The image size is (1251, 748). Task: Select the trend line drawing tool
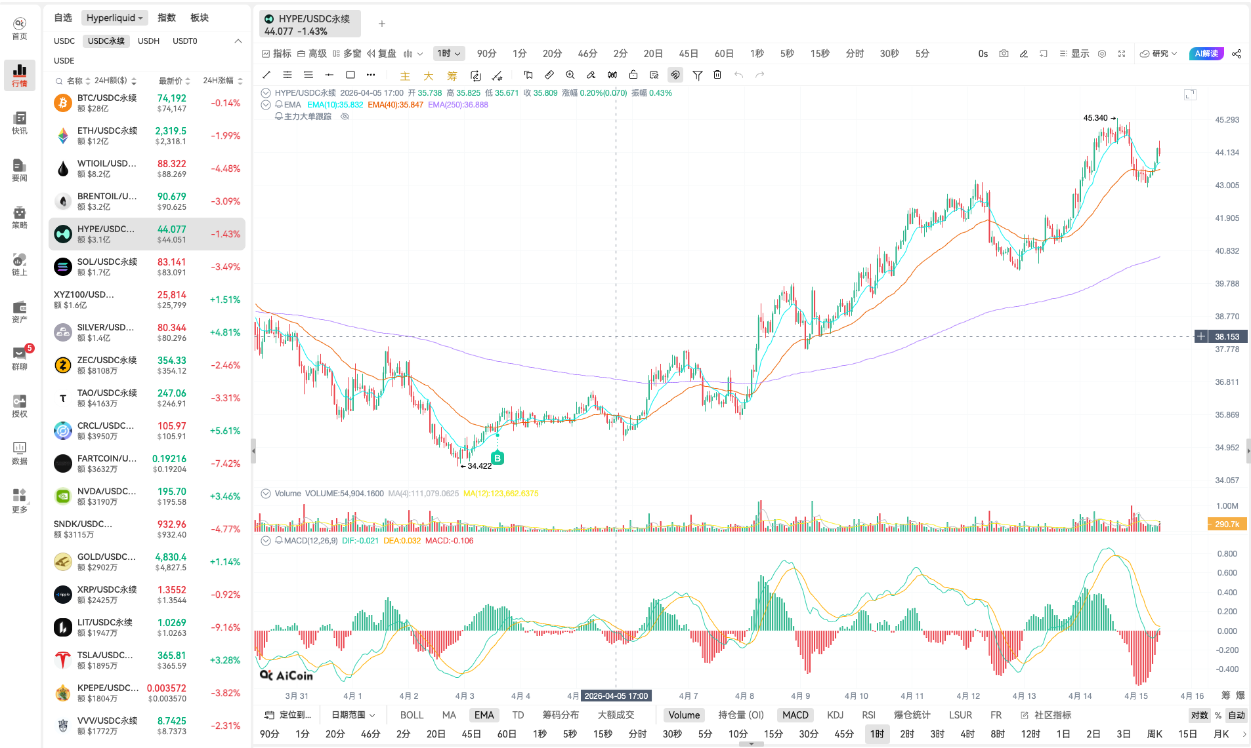coord(266,75)
